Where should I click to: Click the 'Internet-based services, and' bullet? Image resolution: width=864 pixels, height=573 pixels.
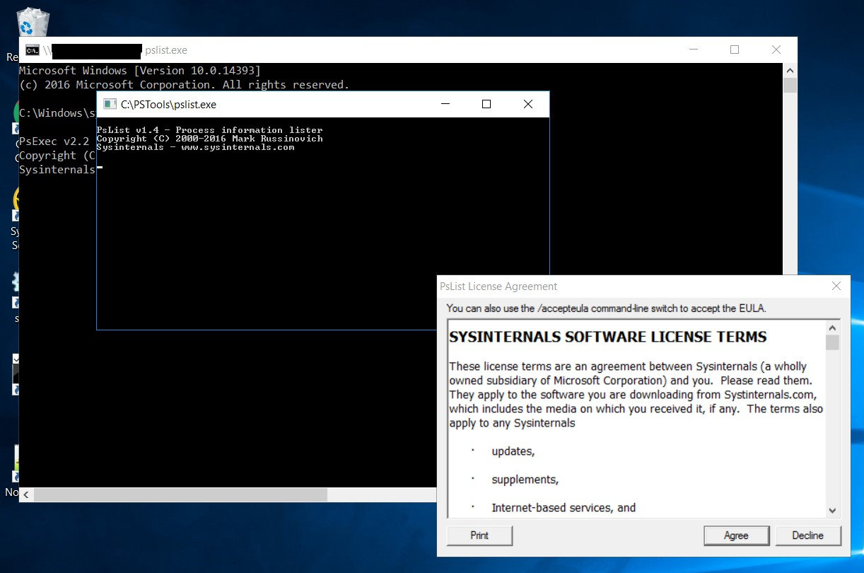[x=564, y=507]
